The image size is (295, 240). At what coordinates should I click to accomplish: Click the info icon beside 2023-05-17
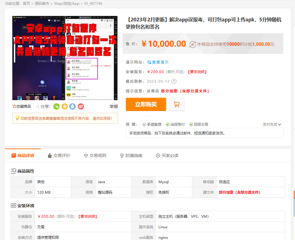coord(174,82)
